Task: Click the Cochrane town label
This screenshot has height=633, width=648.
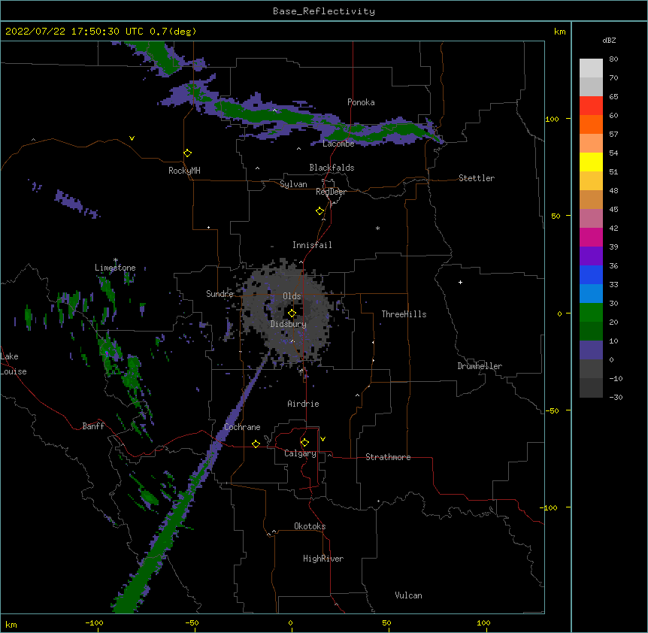Action: 242,427
